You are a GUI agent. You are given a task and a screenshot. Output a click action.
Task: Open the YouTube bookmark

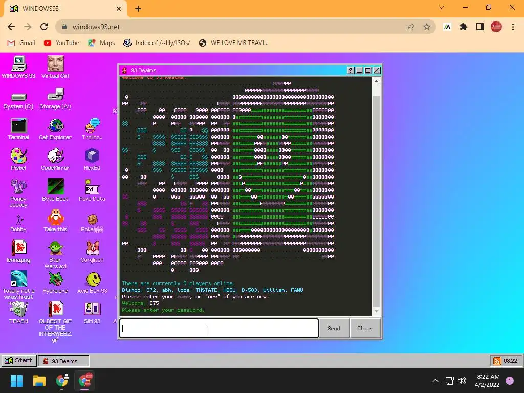point(61,43)
